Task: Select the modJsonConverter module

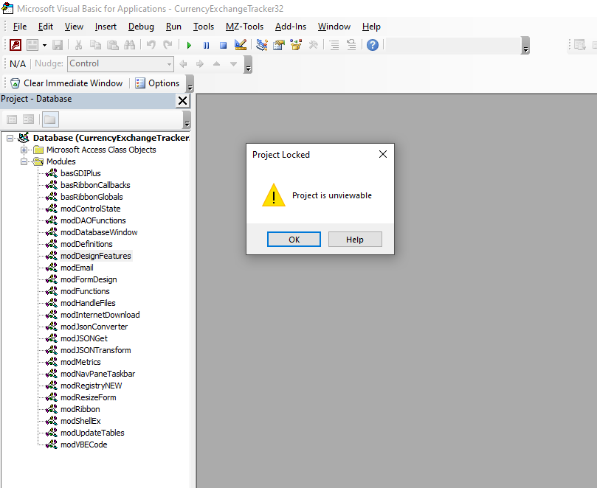Action: pos(94,327)
